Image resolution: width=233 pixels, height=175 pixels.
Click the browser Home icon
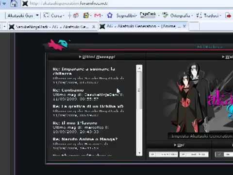click(14, 3)
